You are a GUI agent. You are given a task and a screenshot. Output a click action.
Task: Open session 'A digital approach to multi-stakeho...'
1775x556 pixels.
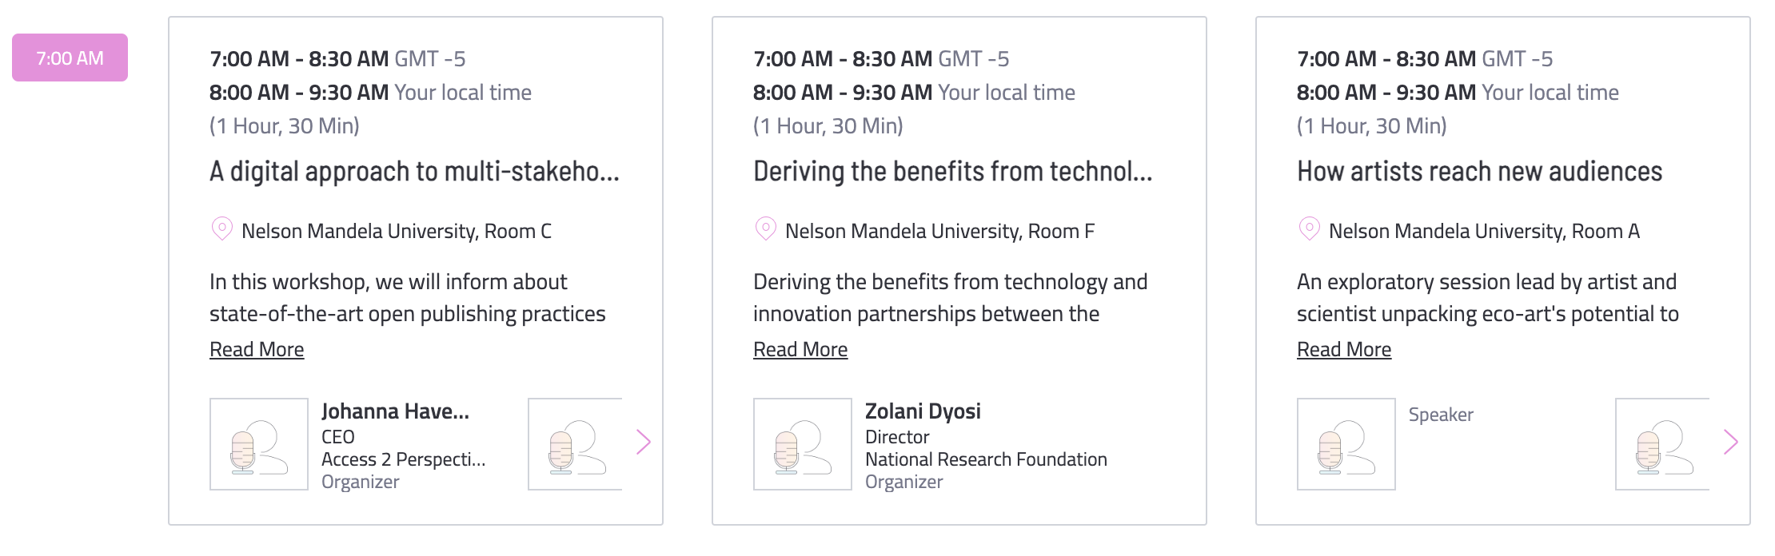pos(414,172)
